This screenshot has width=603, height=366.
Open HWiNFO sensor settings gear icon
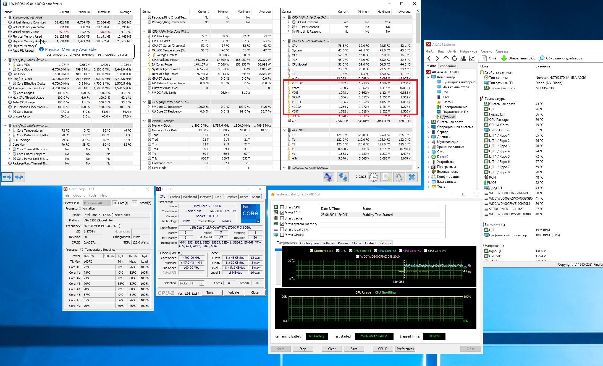(399, 177)
